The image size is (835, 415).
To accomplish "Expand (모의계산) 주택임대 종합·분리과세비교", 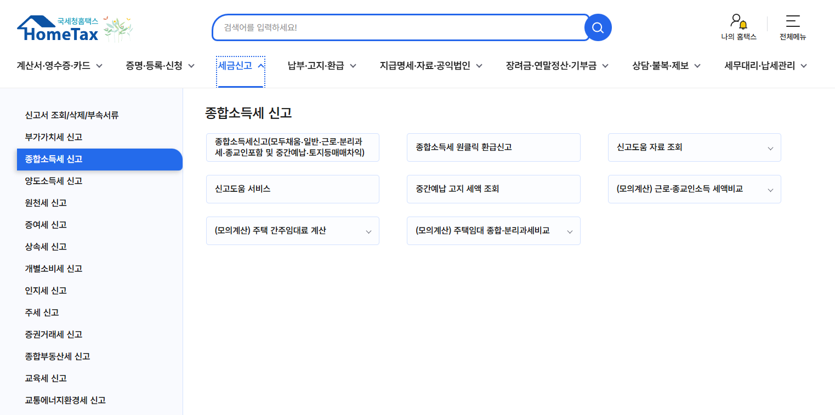I will click(x=569, y=230).
